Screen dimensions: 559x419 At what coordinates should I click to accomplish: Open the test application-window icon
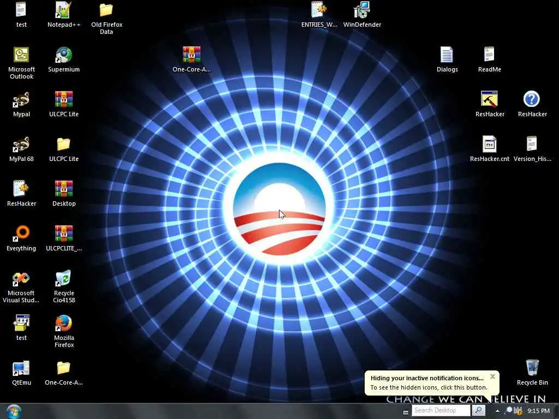pyautogui.click(x=21, y=328)
